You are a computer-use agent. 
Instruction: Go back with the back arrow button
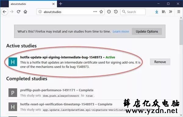pyautogui.click(x=5, y=12)
